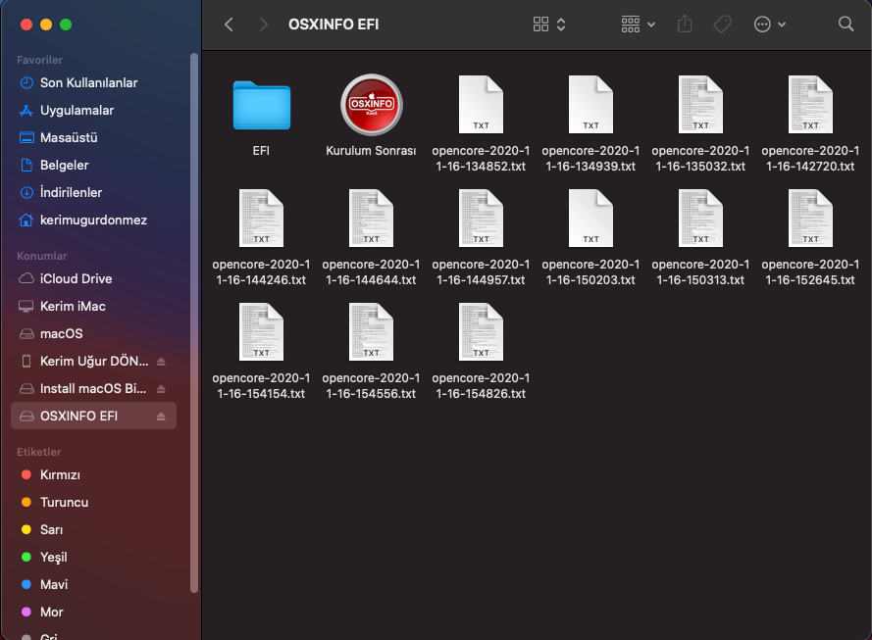Eject the Install macOS Big Sur volume

162,389
